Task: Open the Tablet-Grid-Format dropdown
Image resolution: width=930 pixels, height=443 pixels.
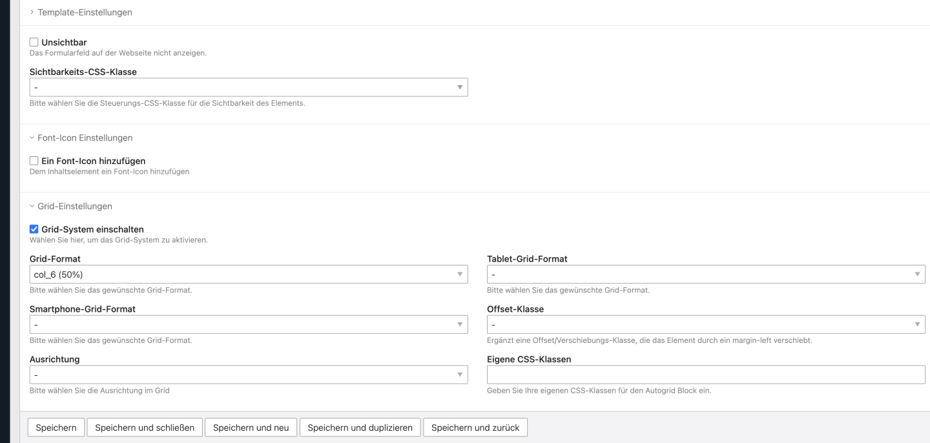Action: tap(706, 274)
